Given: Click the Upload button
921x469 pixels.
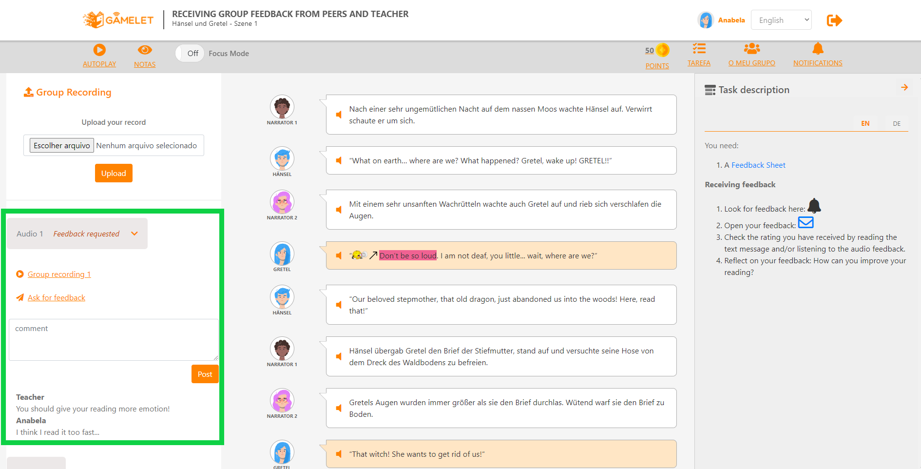Looking at the screenshot, I should (114, 173).
